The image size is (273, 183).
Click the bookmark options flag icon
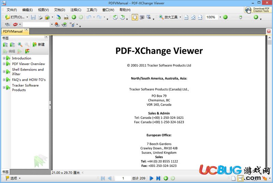pyautogui.click(x=27, y=51)
